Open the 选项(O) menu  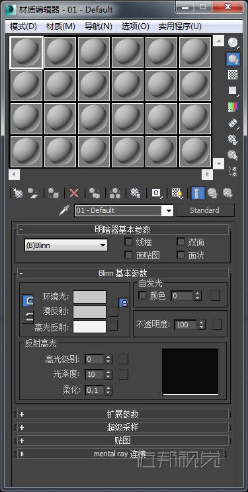(136, 26)
